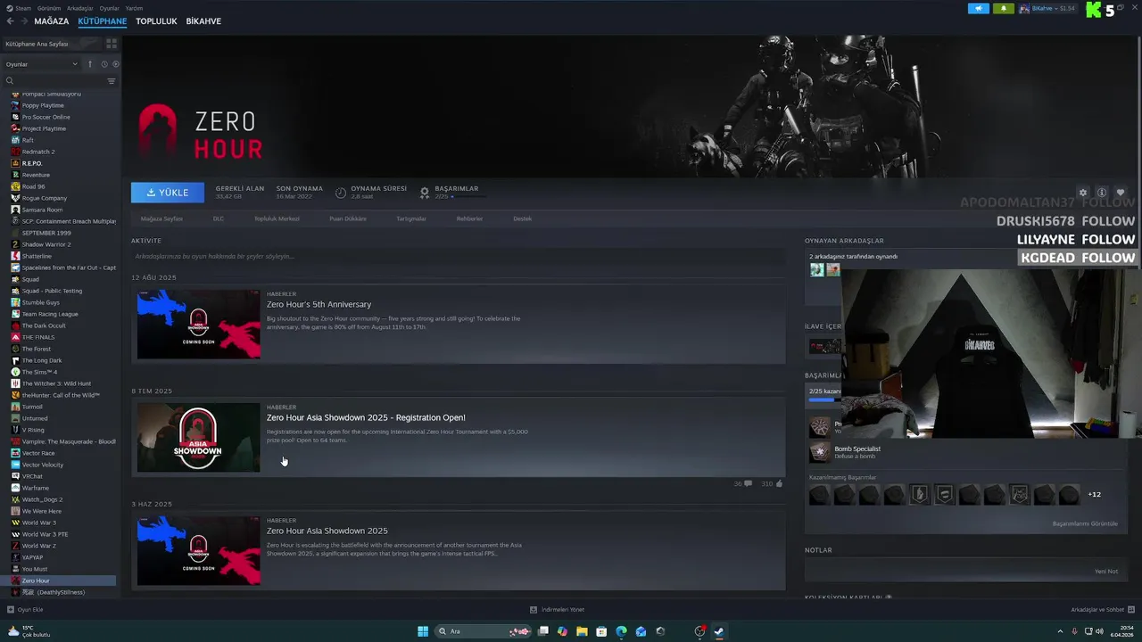The image size is (1142, 642).
Task: Open the Arkadaşlar menu
Action: click(x=80, y=8)
